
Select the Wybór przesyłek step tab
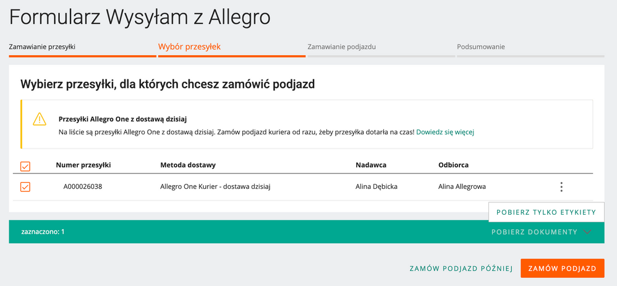click(x=189, y=47)
